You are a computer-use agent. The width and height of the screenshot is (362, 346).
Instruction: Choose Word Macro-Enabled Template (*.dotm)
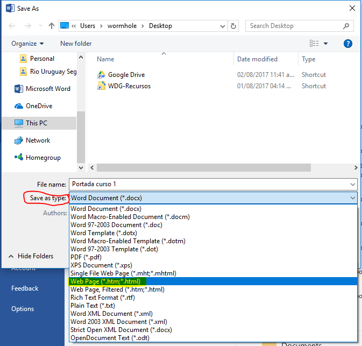213,241
